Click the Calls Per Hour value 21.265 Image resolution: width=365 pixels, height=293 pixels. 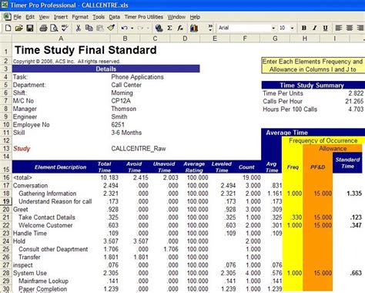[354, 101]
